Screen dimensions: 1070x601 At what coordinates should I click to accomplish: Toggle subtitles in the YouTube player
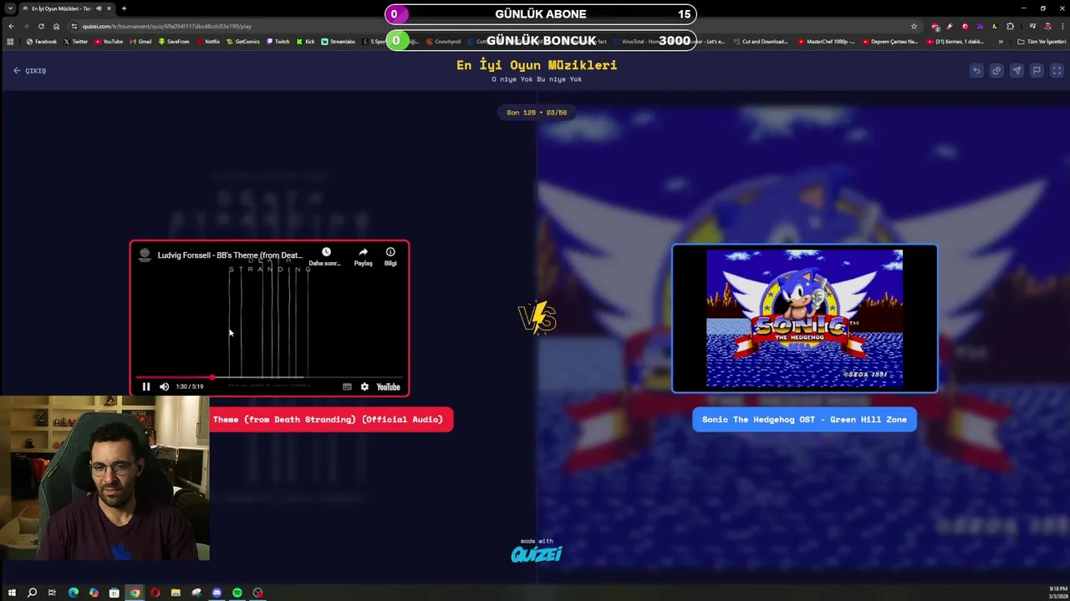pyautogui.click(x=347, y=386)
